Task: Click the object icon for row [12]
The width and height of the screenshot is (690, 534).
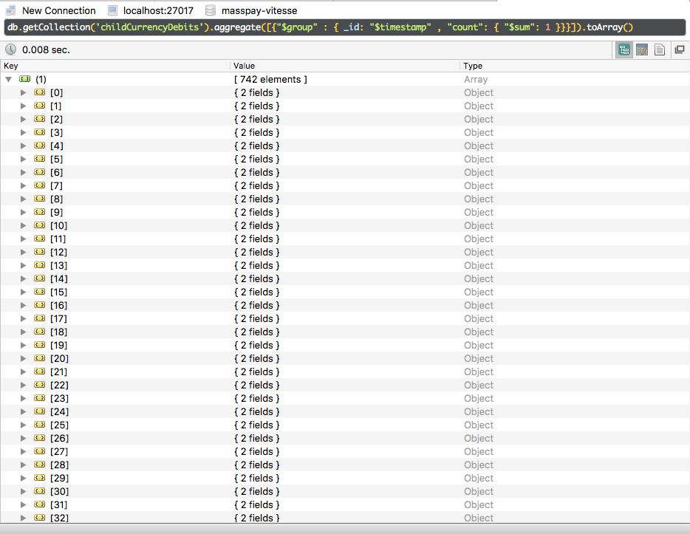Action: (x=40, y=252)
